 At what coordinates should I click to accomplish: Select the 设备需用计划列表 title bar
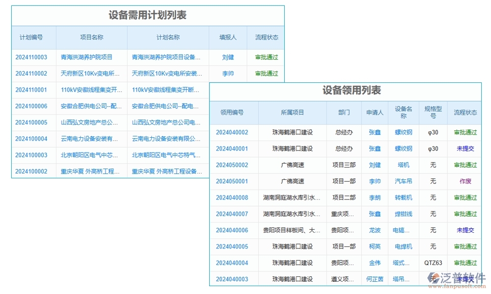tap(147, 15)
